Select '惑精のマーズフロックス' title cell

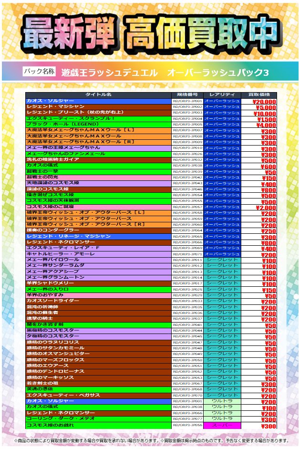point(98,360)
